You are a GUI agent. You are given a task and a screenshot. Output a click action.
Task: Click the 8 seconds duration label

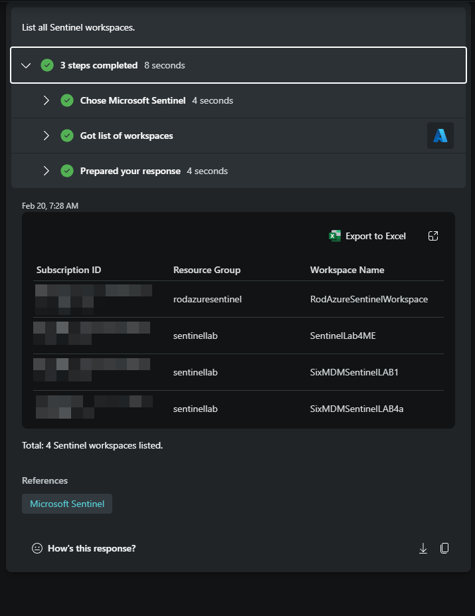tap(165, 65)
